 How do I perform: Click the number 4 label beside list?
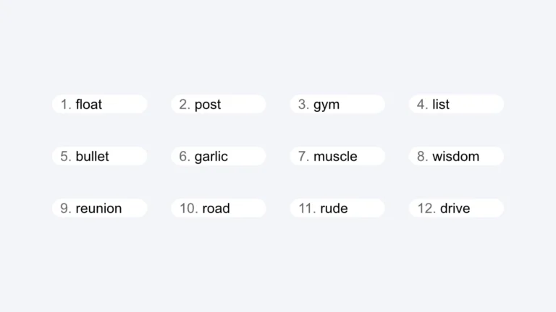[423, 105]
